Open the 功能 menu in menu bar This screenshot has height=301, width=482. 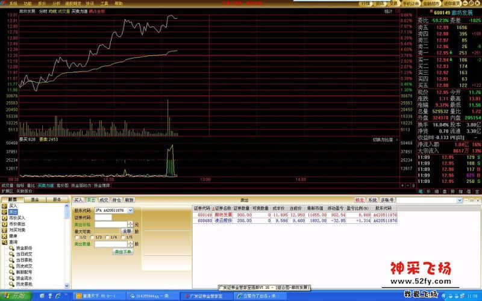click(x=27, y=3)
